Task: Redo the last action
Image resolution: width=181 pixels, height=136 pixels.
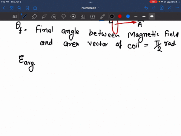Action: coord(154,8)
